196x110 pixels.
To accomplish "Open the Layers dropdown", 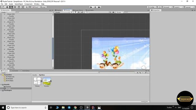I will pyautogui.click(x=179, y=7).
